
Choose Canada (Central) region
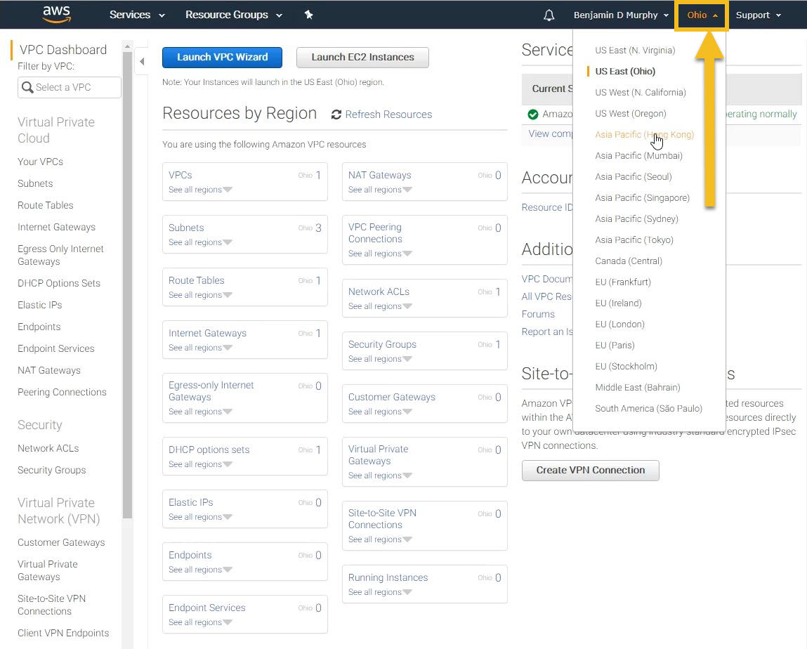tap(629, 261)
